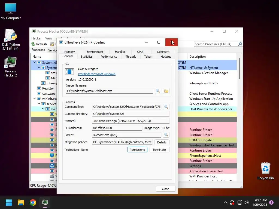The width and height of the screenshot is (279, 209).
Task: Select the General tab
Action: tap(68, 56)
